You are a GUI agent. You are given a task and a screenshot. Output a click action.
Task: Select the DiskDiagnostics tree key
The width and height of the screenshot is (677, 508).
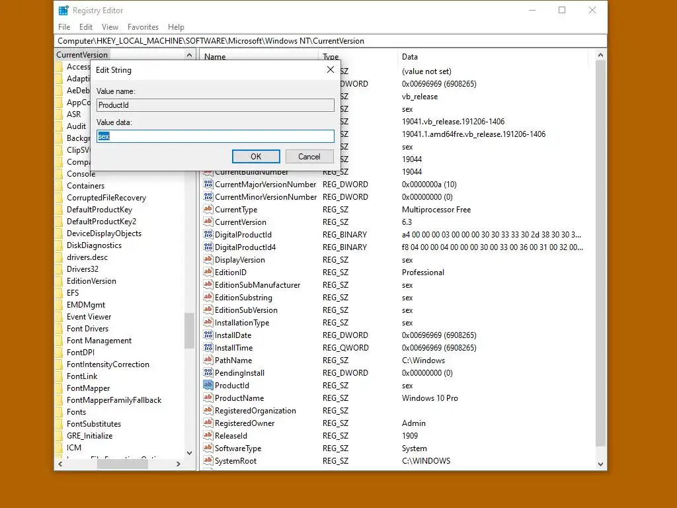point(94,245)
